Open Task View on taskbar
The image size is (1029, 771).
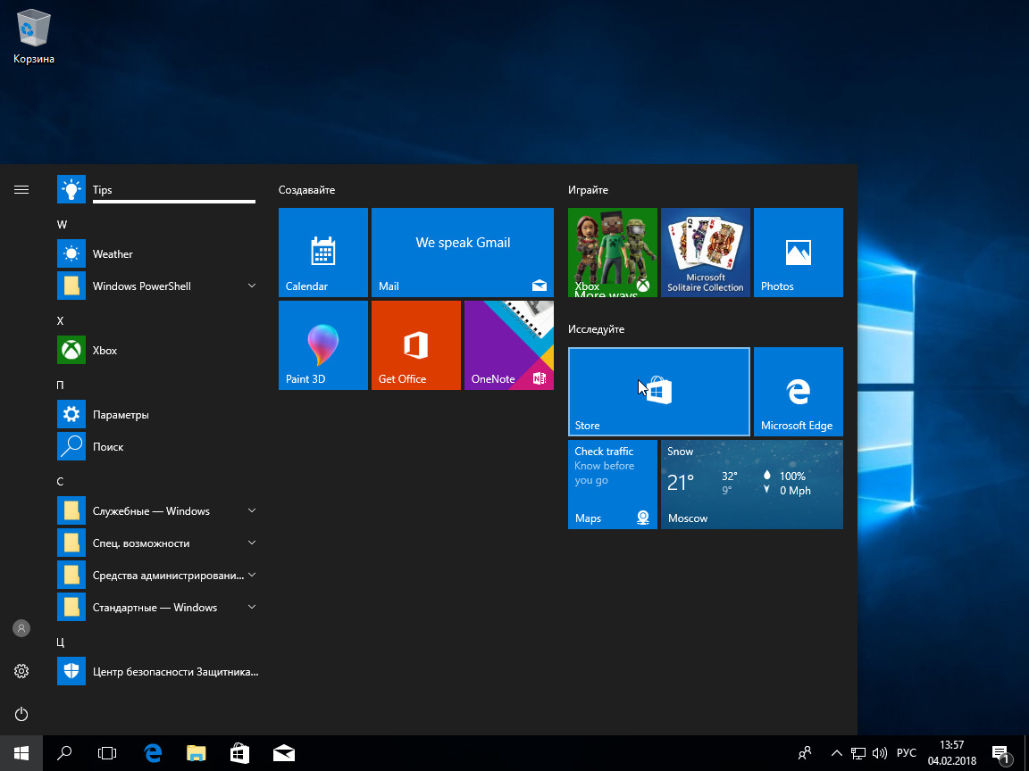coord(107,753)
